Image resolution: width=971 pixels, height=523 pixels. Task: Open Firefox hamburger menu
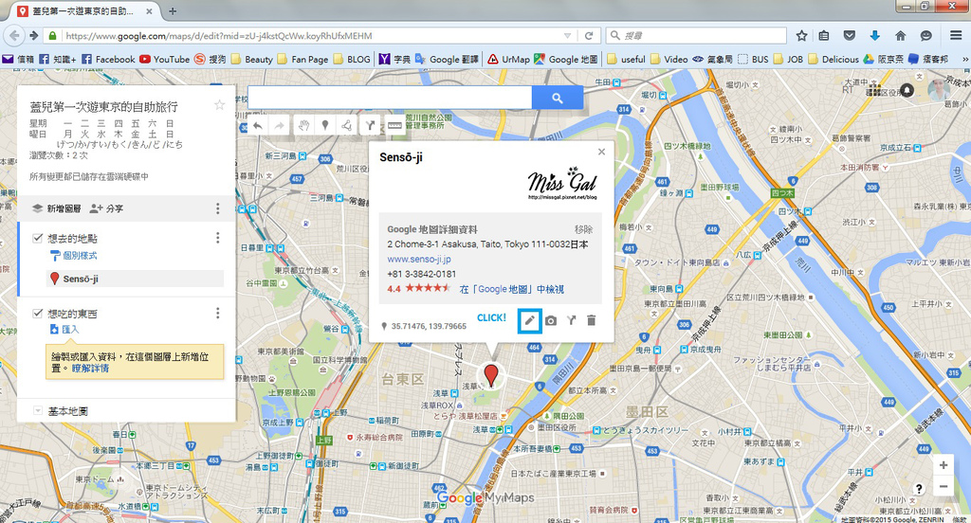(x=956, y=36)
